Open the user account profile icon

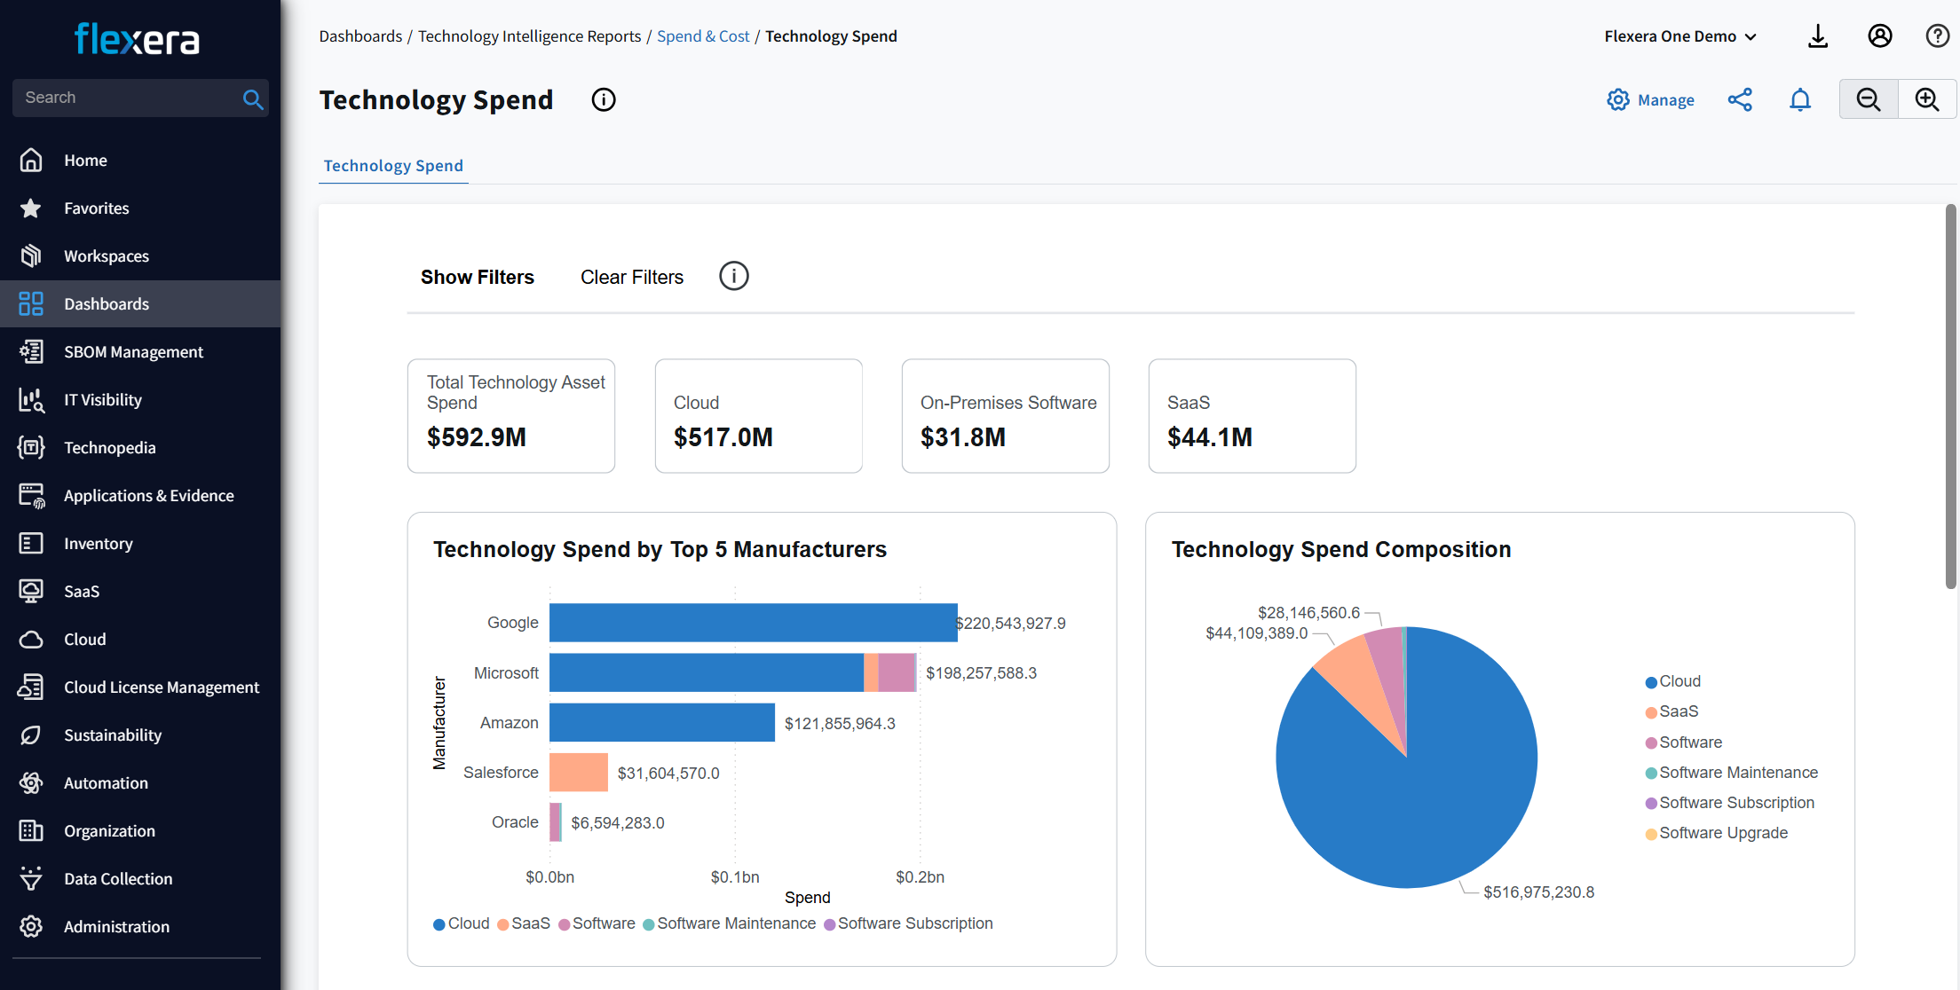click(x=1880, y=36)
